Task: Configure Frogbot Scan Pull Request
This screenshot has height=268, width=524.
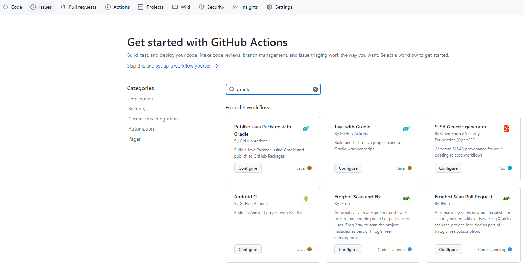Action: point(448,249)
